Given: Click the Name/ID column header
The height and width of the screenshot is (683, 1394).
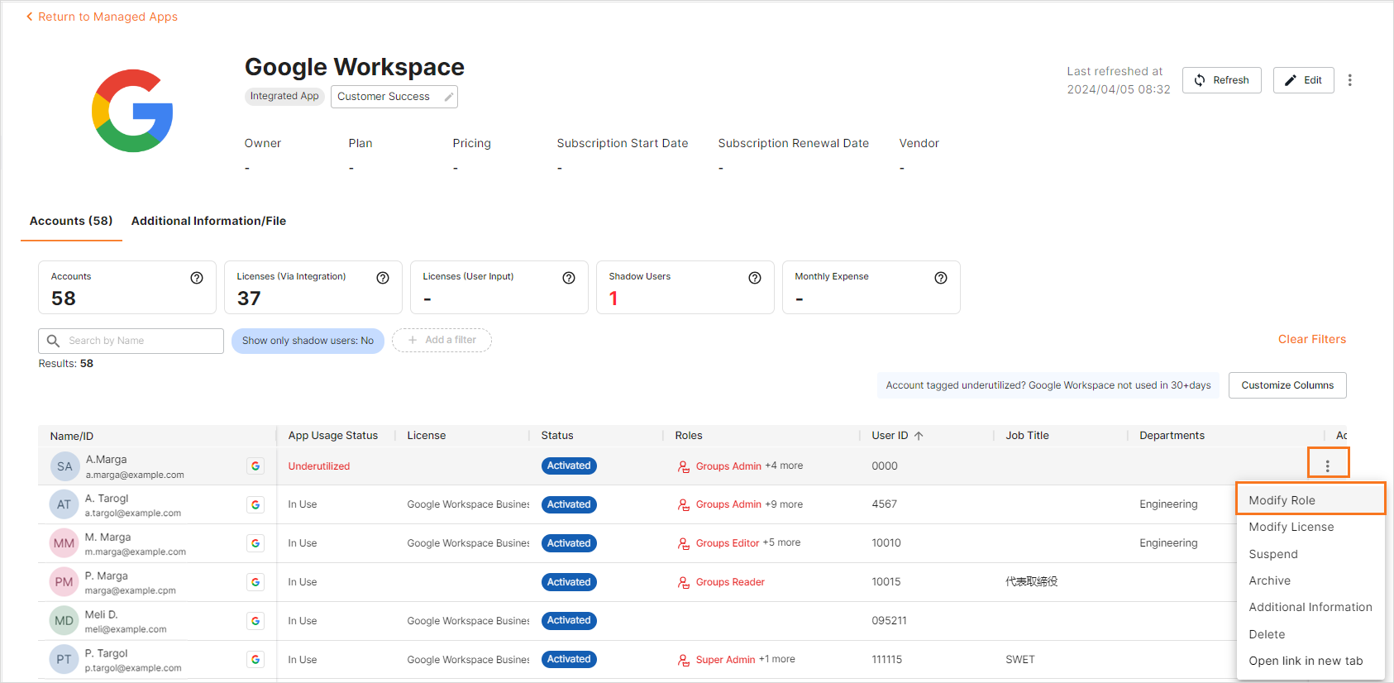Looking at the screenshot, I should (72, 436).
